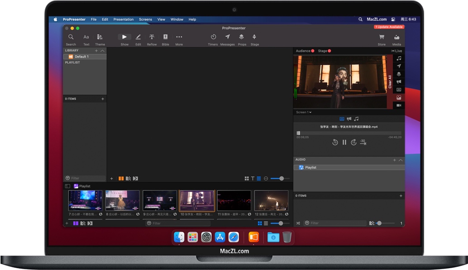This screenshot has height=270, width=468.
Task: Click the Clear All button
Action: [390, 82]
